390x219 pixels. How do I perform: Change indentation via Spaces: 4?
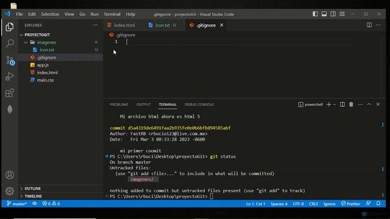[279, 204]
